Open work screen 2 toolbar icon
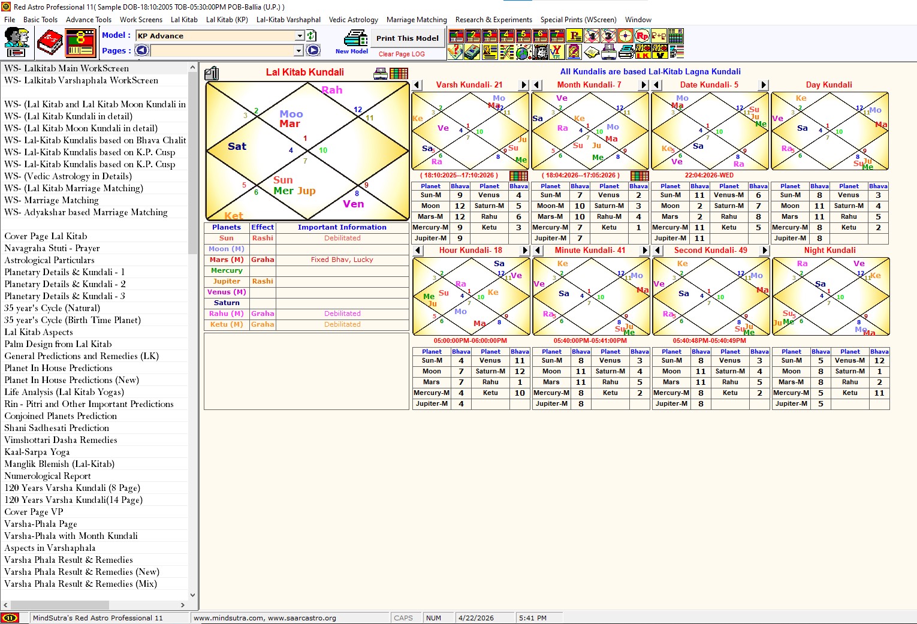This screenshot has height=624, width=917. [x=473, y=36]
